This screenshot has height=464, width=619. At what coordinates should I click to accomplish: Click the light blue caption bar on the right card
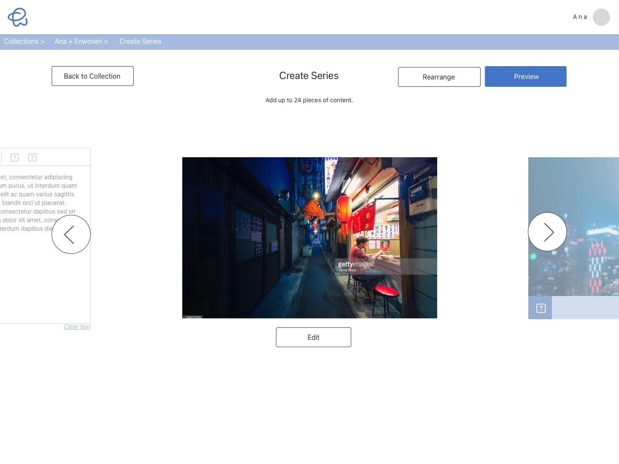[x=585, y=308]
